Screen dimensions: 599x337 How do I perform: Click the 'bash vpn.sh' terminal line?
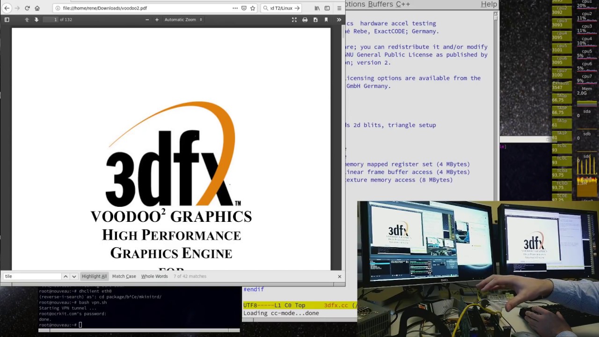click(73, 302)
